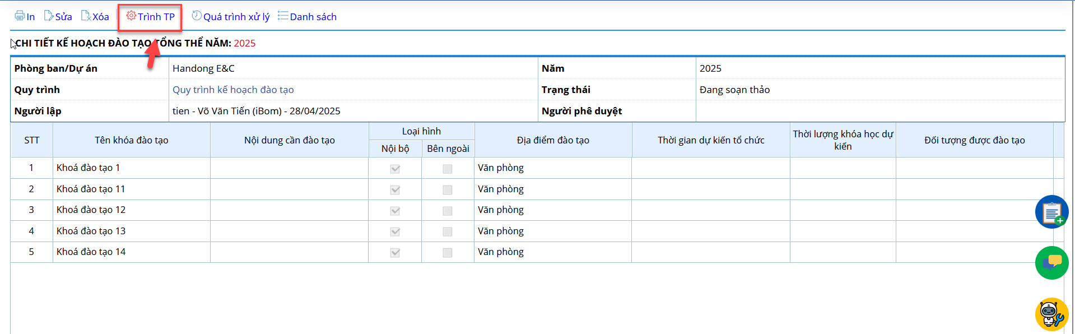
Task: Click the Danh sách list icon
Action: 283,16
